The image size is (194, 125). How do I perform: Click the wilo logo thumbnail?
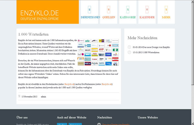88,41
